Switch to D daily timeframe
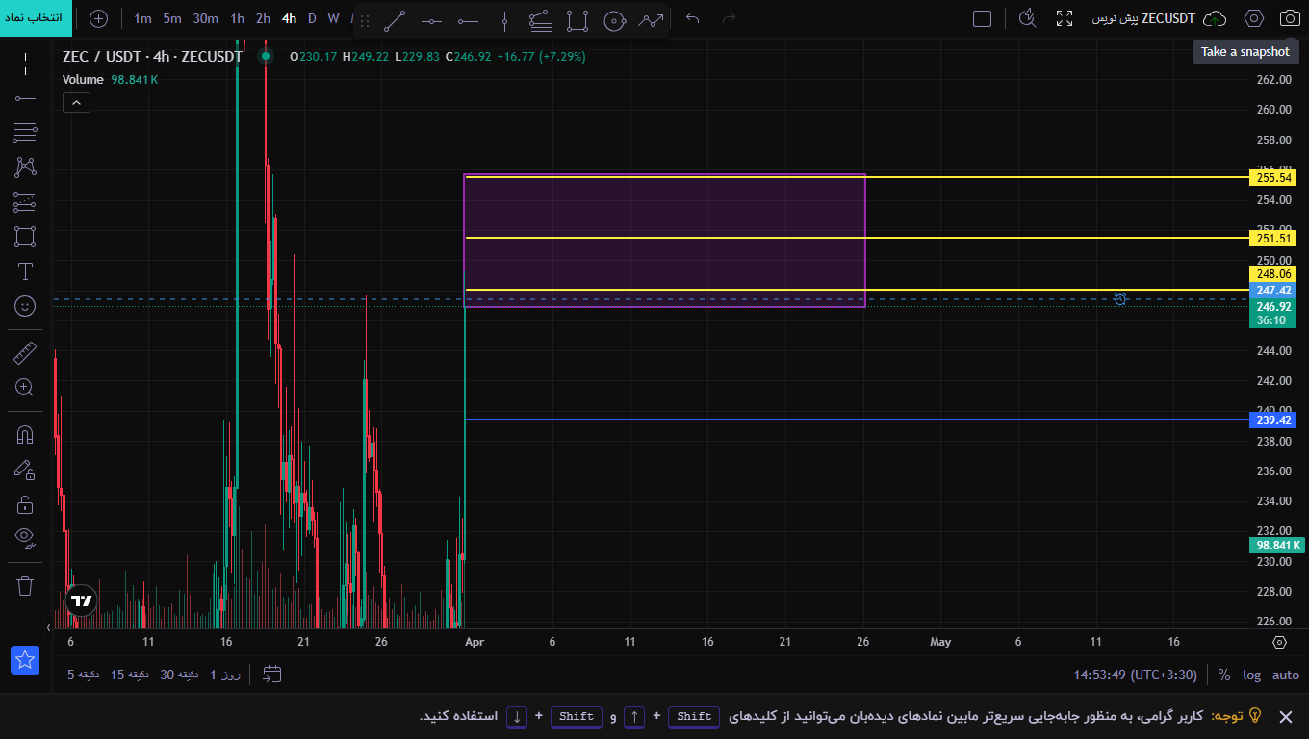Screen dimensions: 1309x739 coord(312,18)
